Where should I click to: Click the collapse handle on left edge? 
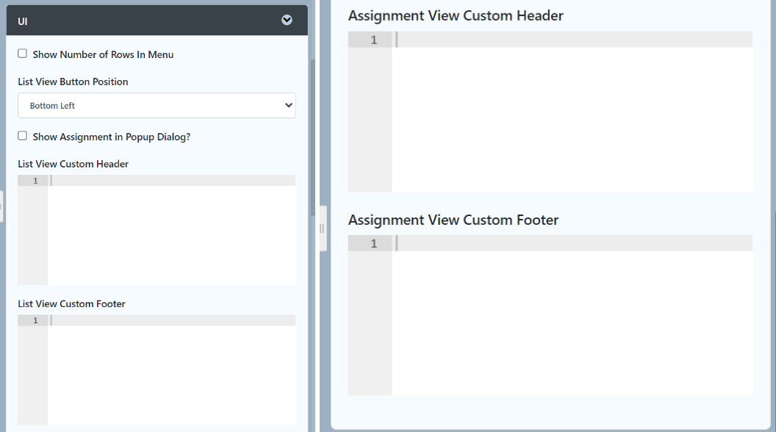pos(1,206)
